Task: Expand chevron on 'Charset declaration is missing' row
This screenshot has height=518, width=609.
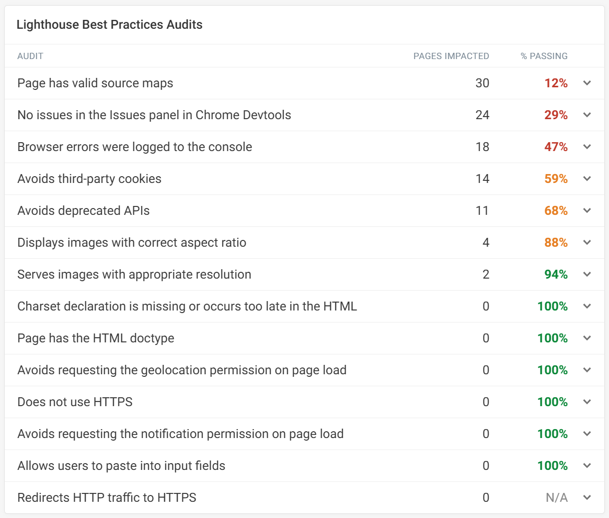Action: coord(587,306)
